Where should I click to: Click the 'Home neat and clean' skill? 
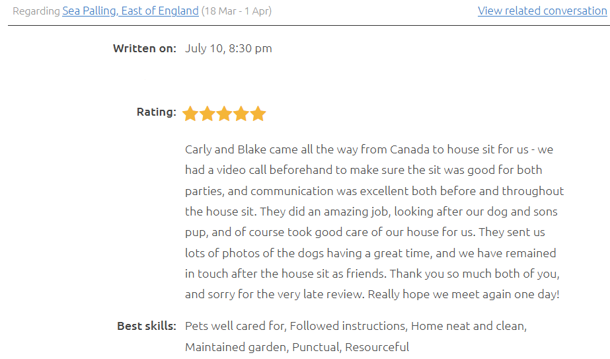(x=468, y=326)
